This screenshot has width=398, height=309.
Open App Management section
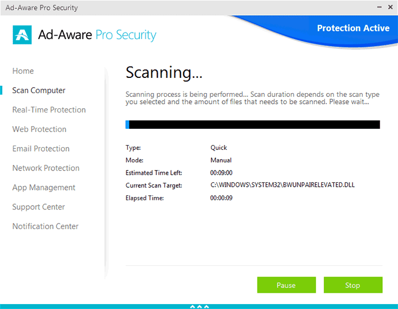pyautogui.click(x=44, y=188)
